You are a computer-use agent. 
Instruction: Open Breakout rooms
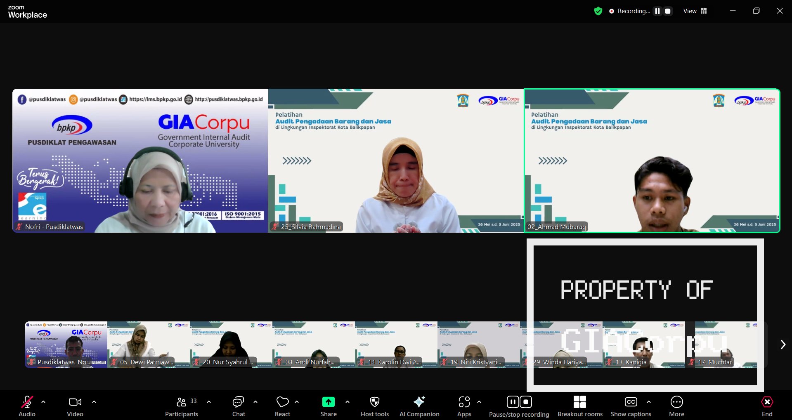click(x=580, y=406)
